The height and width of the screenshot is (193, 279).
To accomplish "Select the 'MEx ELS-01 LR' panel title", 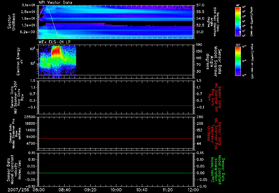I will 54,42.
